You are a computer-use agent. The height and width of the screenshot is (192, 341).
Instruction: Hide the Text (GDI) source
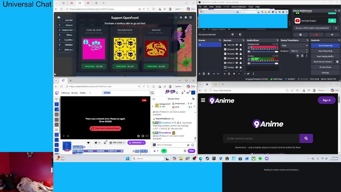pyautogui.click(x=237, y=45)
